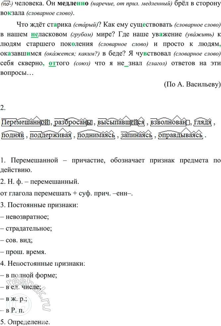Click the word "оправдываясь" at the row end
The image size is (221, 326).
tap(180, 135)
